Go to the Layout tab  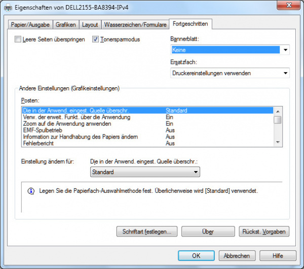(90, 24)
